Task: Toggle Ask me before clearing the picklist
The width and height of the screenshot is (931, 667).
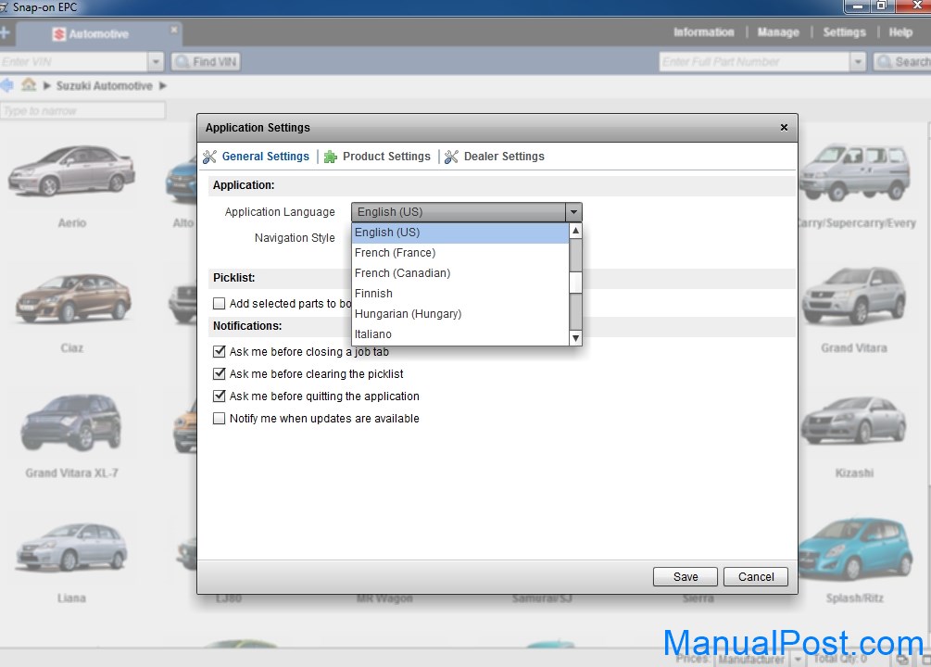Action: 220,373
